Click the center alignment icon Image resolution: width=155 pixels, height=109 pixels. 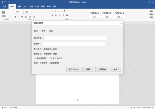56,15
